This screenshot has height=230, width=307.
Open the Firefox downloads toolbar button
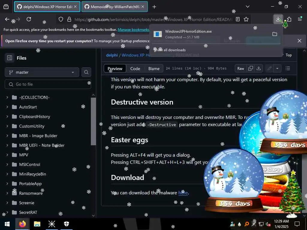pos(278,19)
